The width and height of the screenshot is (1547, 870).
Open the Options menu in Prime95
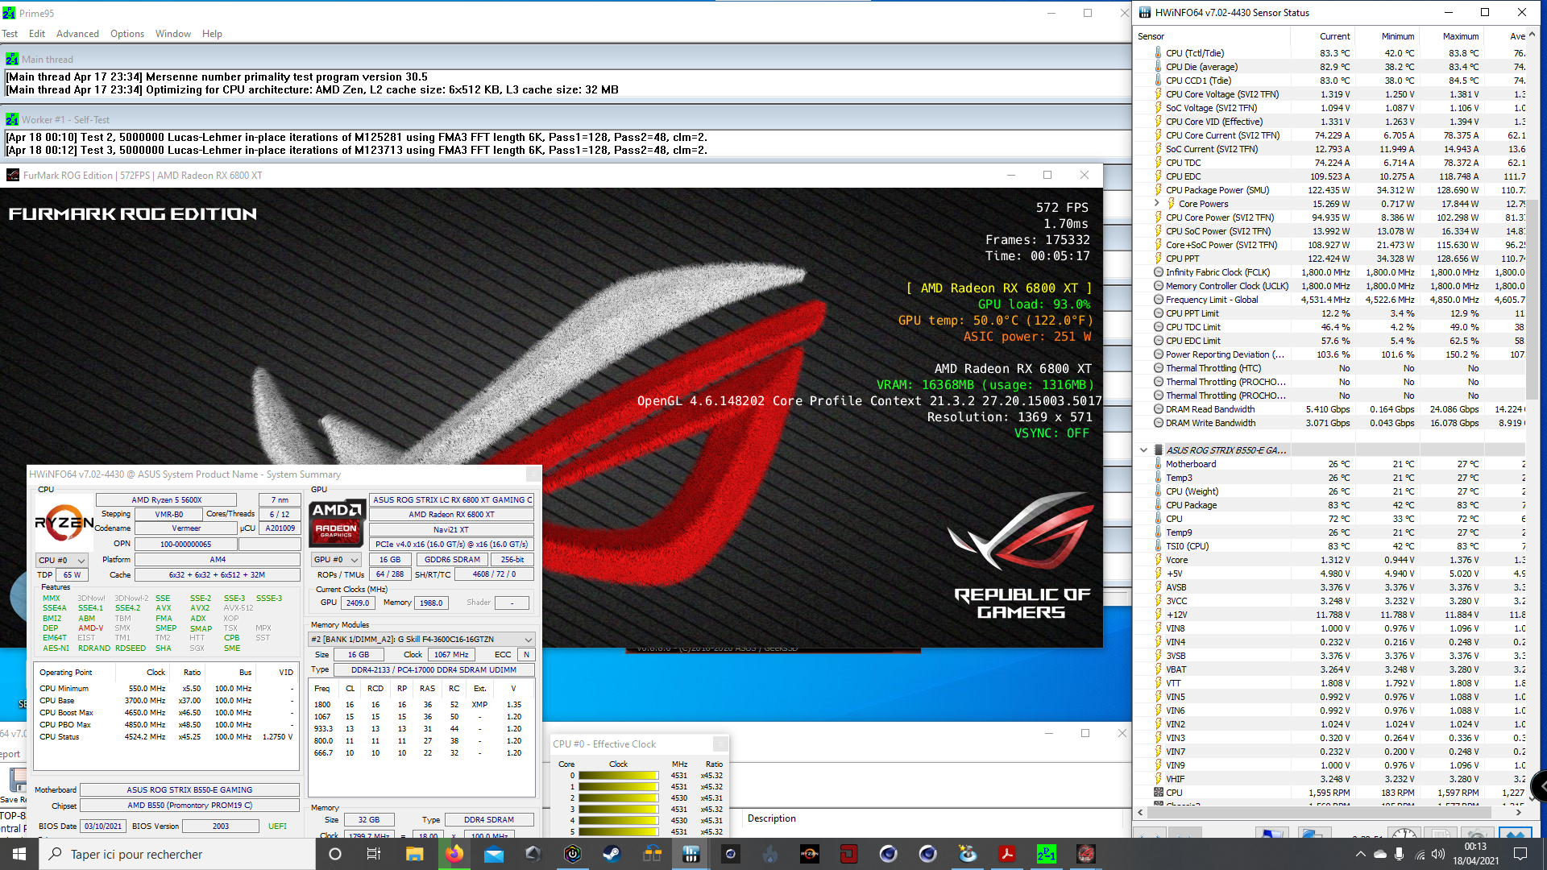[127, 34]
